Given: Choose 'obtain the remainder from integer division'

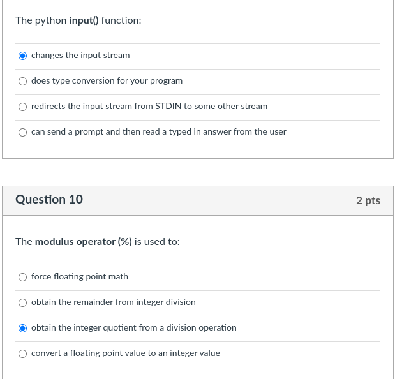Looking at the screenshot, I should [x=22, y=302].
